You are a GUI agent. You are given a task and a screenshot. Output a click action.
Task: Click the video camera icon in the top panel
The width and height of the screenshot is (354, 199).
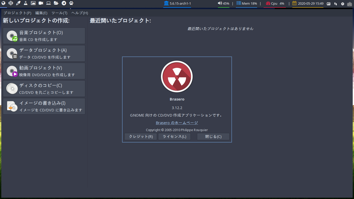point(41,3)
